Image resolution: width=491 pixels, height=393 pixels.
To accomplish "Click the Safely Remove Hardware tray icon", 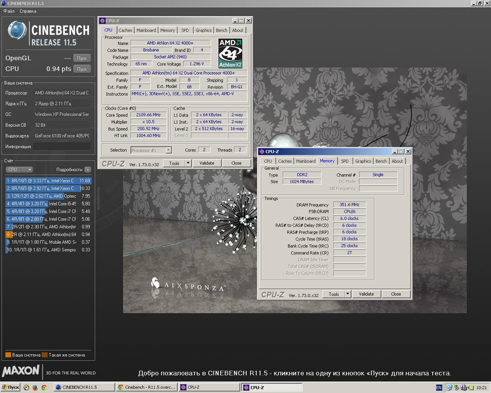I will pos(456,388).
